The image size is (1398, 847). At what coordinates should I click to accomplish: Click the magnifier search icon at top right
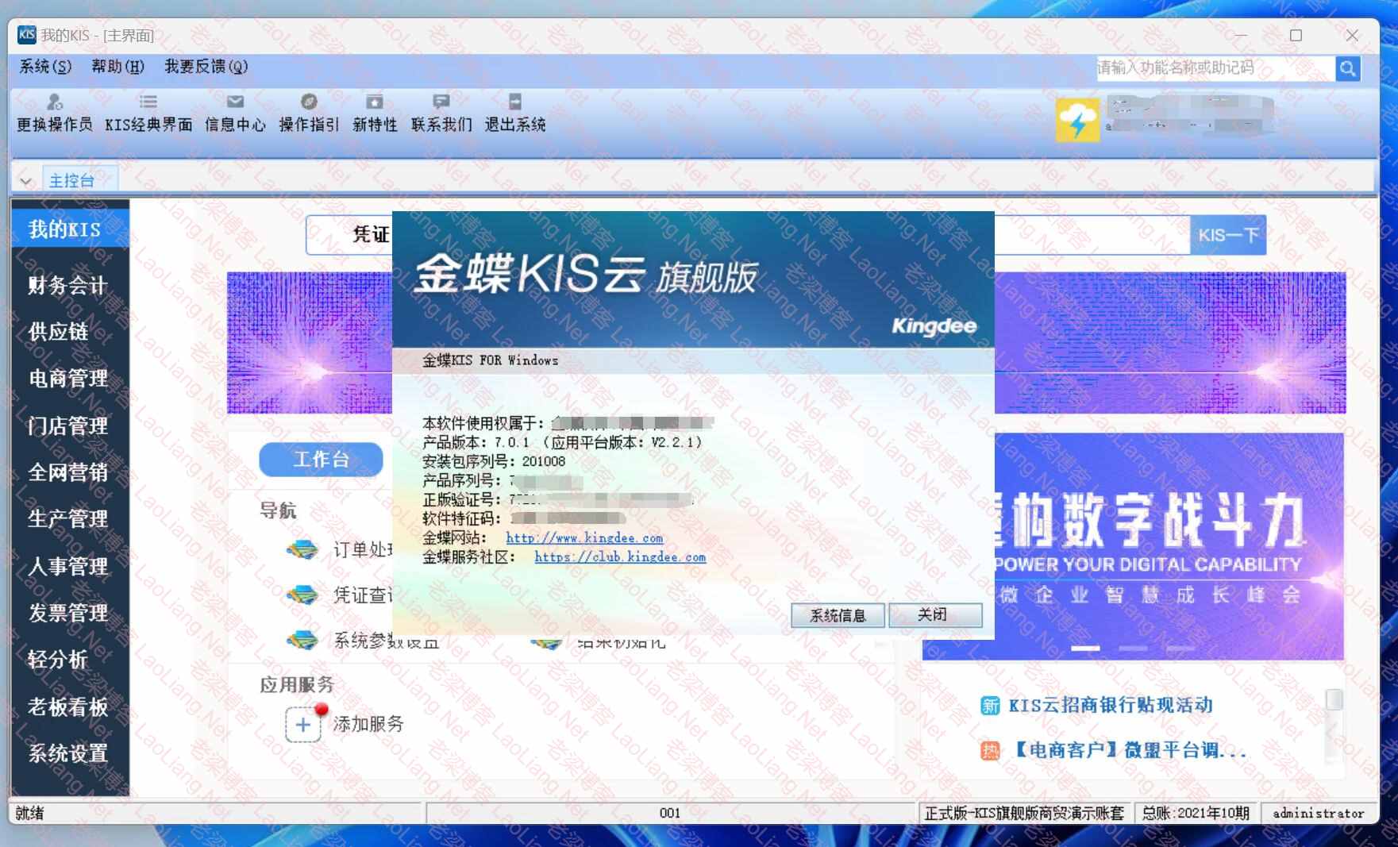1347,69
